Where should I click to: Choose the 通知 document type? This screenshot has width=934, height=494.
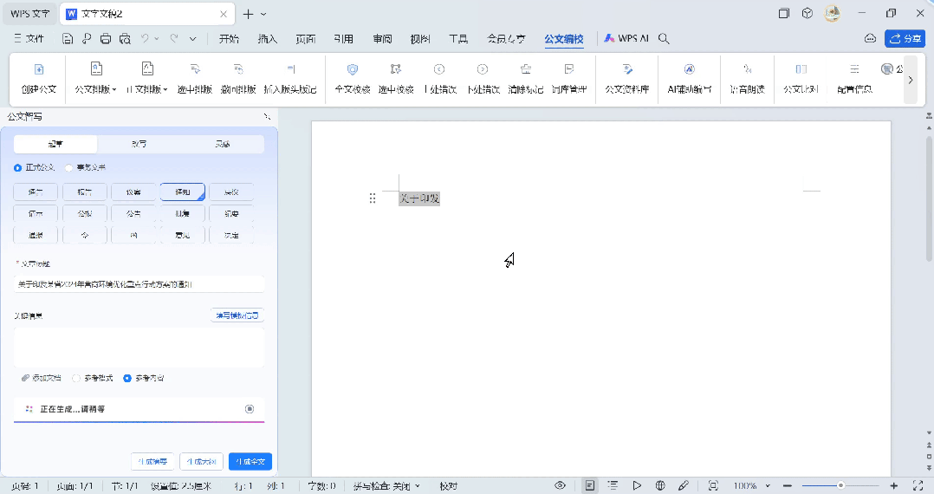coord(182,192)
